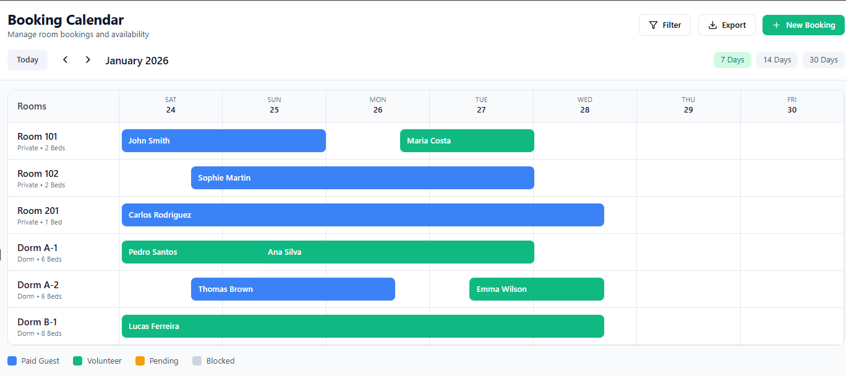Image resolution: width=846 pixels, height=376 pixels.
Task: Click the Export button
Action: (727, 25)
